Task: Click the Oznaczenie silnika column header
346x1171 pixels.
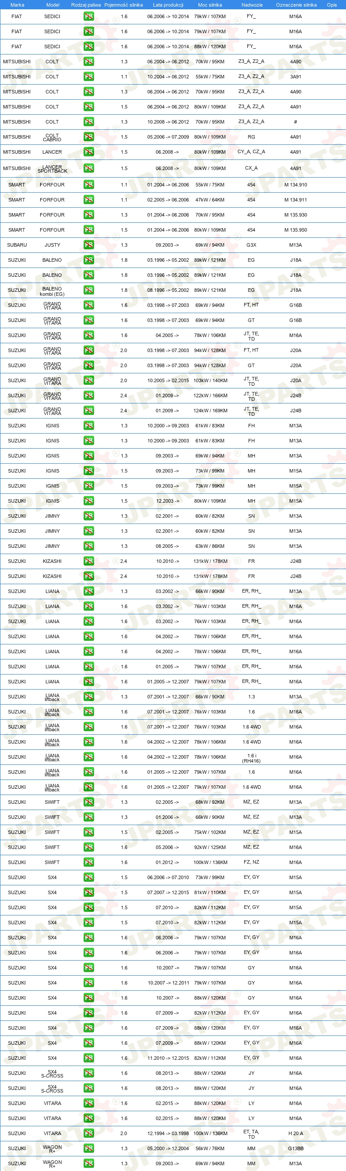Action: 296,5
